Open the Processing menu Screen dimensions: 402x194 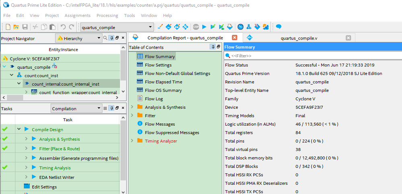click(x=107, y=15)
